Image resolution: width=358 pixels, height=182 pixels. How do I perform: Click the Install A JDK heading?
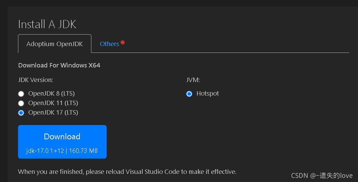[47, 24]
